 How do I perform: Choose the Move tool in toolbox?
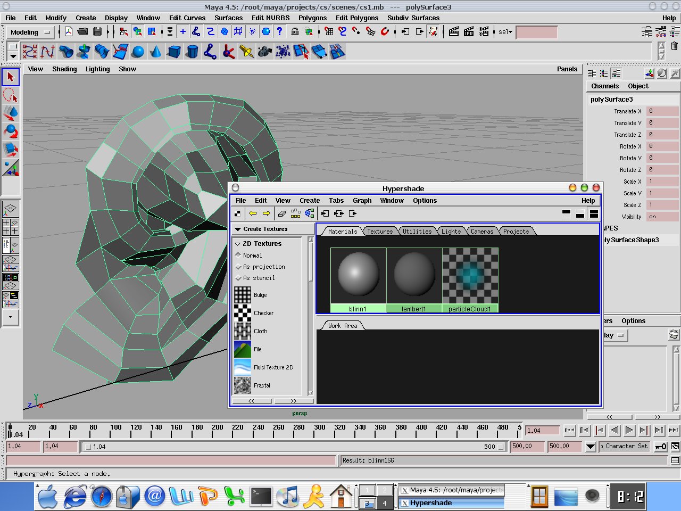11,113
